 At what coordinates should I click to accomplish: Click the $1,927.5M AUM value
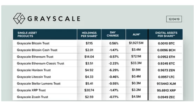[x=136, y=43]
